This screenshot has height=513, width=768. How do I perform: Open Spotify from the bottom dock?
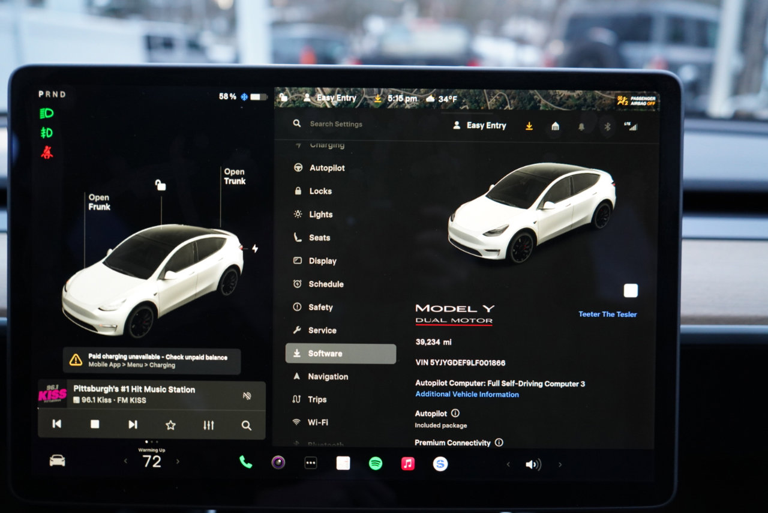point(375,463)
